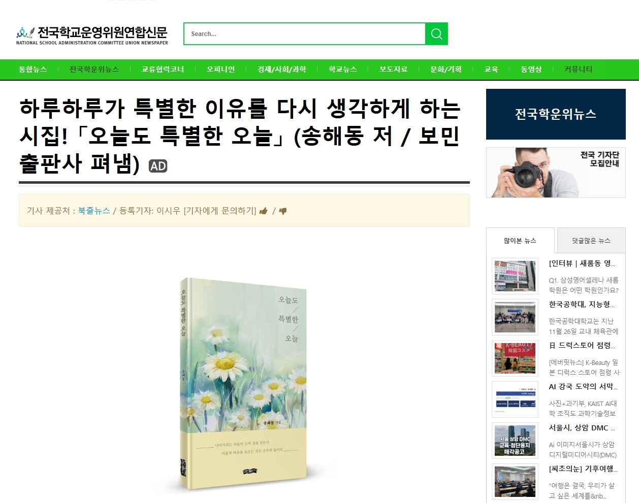
Task: Click the 기자에게 문의하기 link
Action: pyautogui.click(x=220, y=211)
